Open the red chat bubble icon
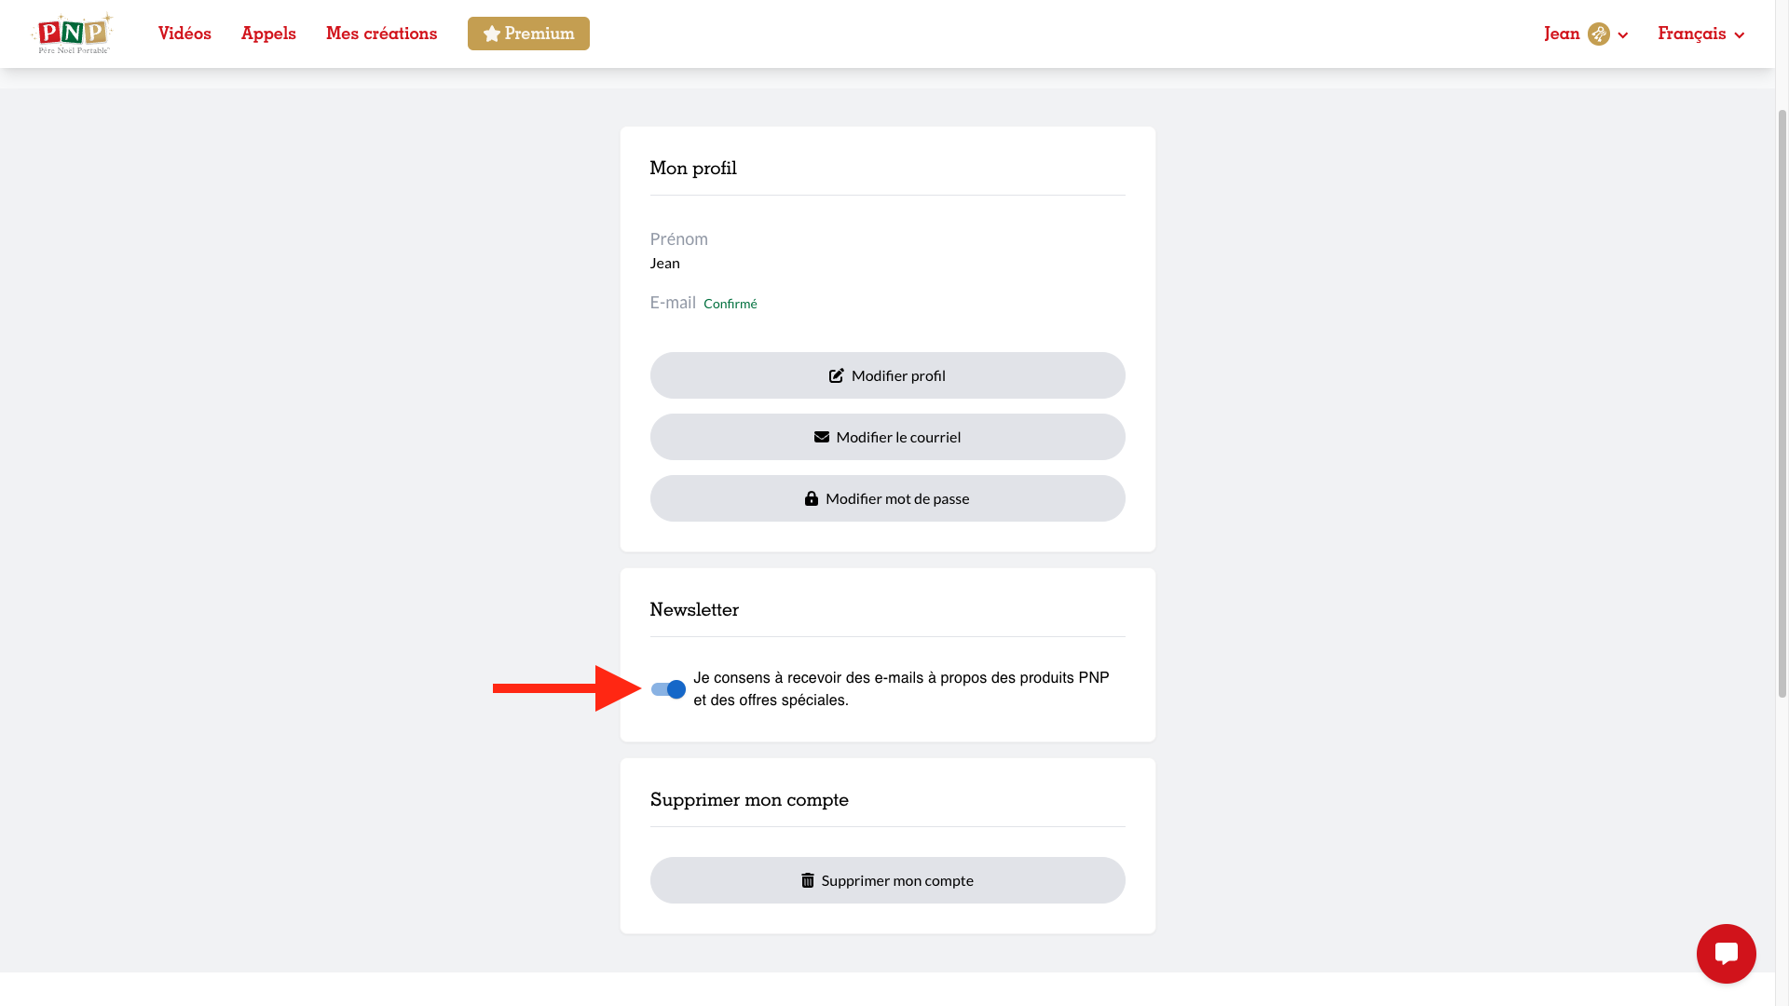The height and width of the screenshot is (1006, 1789). (1726, 954)
